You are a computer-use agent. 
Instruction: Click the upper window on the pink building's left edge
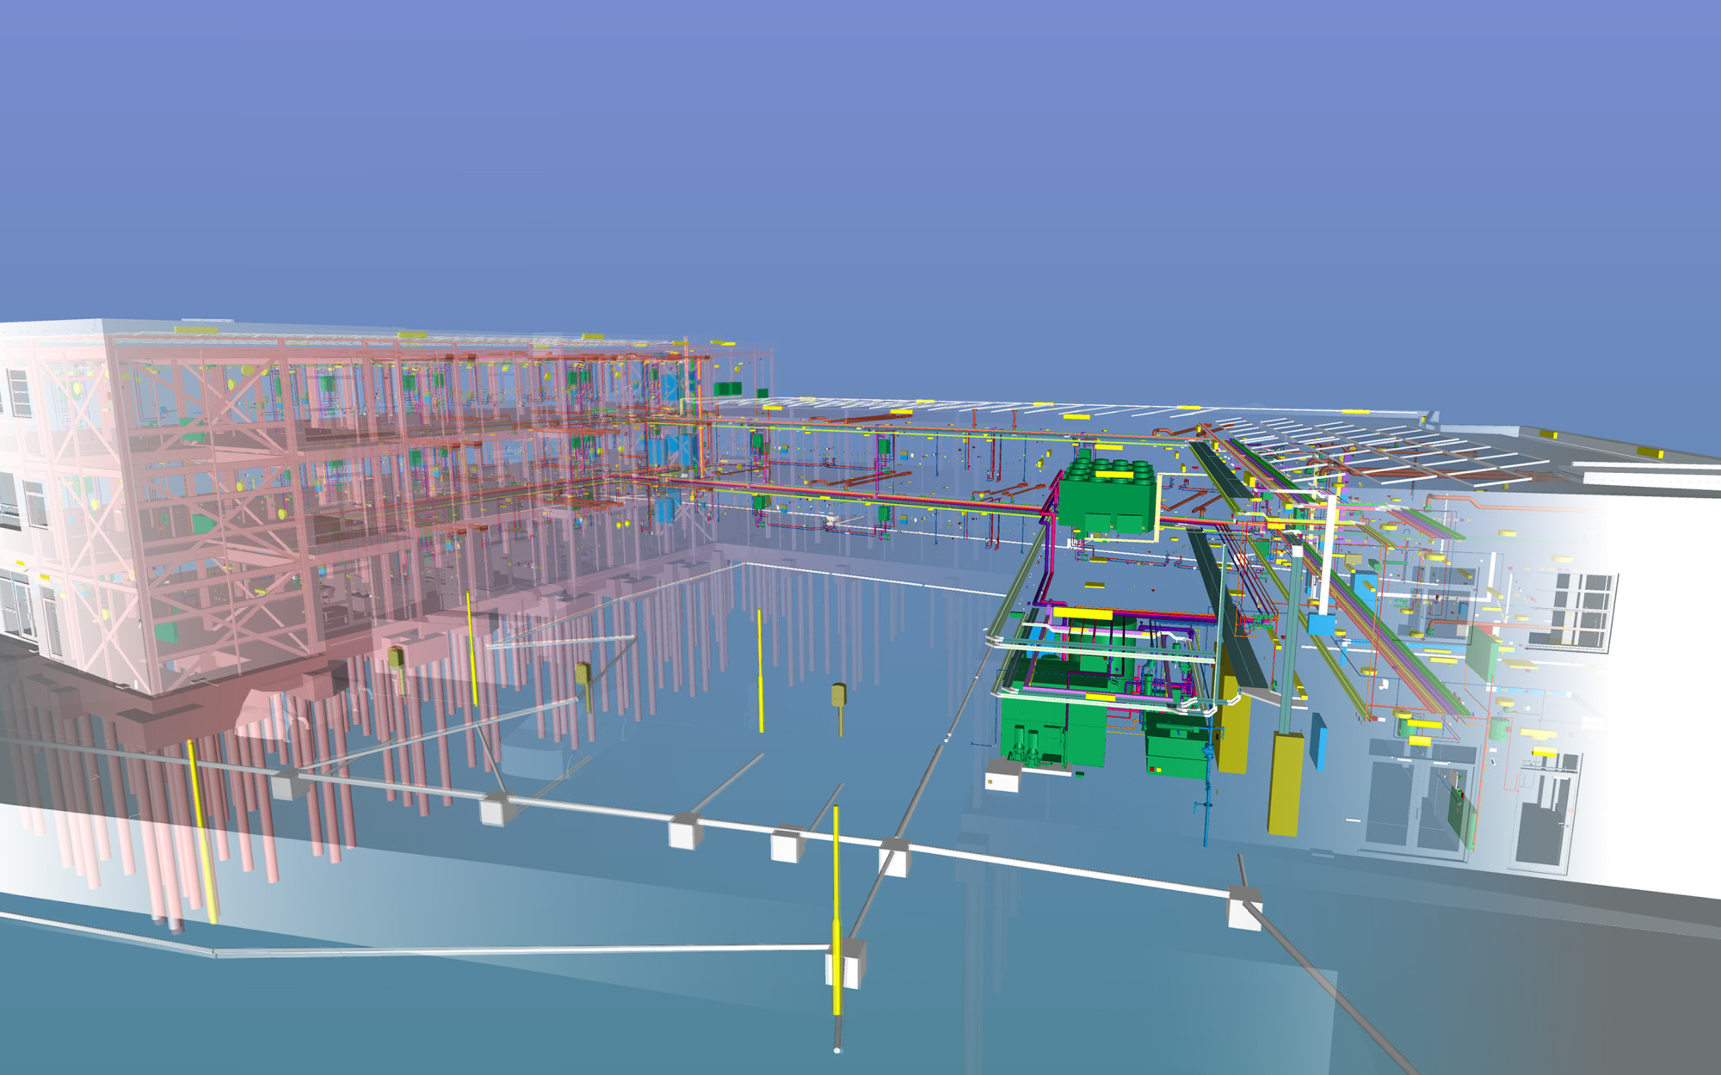pyautogui.click(x=19, y=393)
